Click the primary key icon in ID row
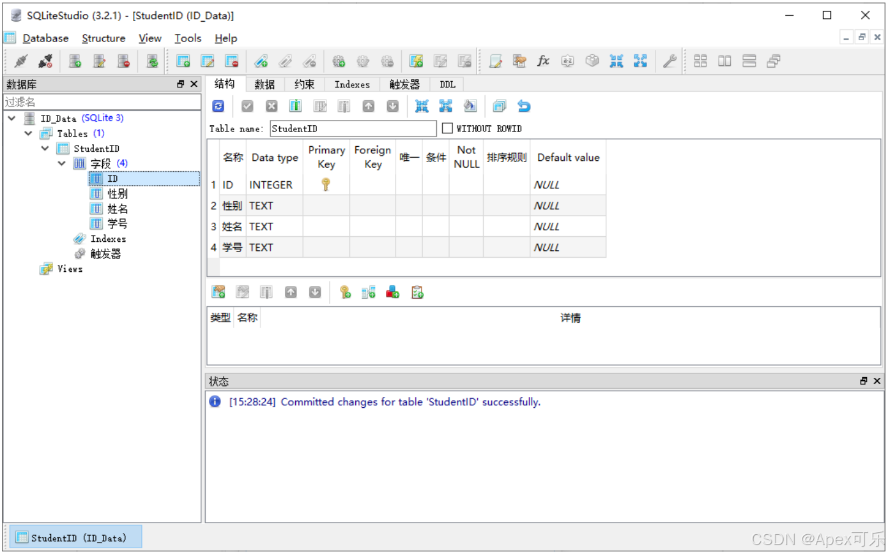Image resolution: width=888 pixels, height=554 pixels. tap(326, 184)
